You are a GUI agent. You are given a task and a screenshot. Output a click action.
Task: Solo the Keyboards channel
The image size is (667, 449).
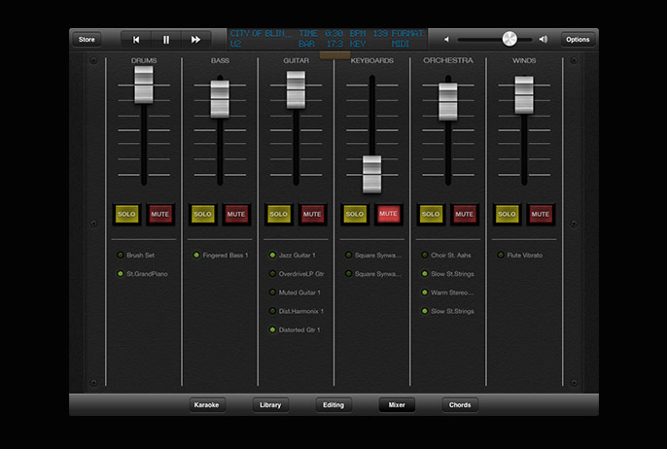coord(355,214)
